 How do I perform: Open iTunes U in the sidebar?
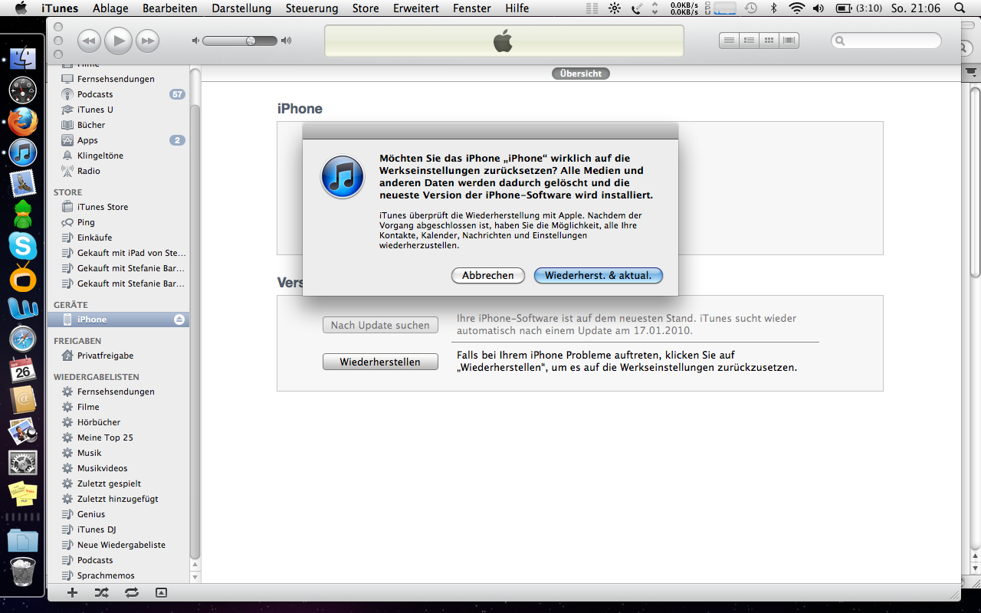pos(118,110)
